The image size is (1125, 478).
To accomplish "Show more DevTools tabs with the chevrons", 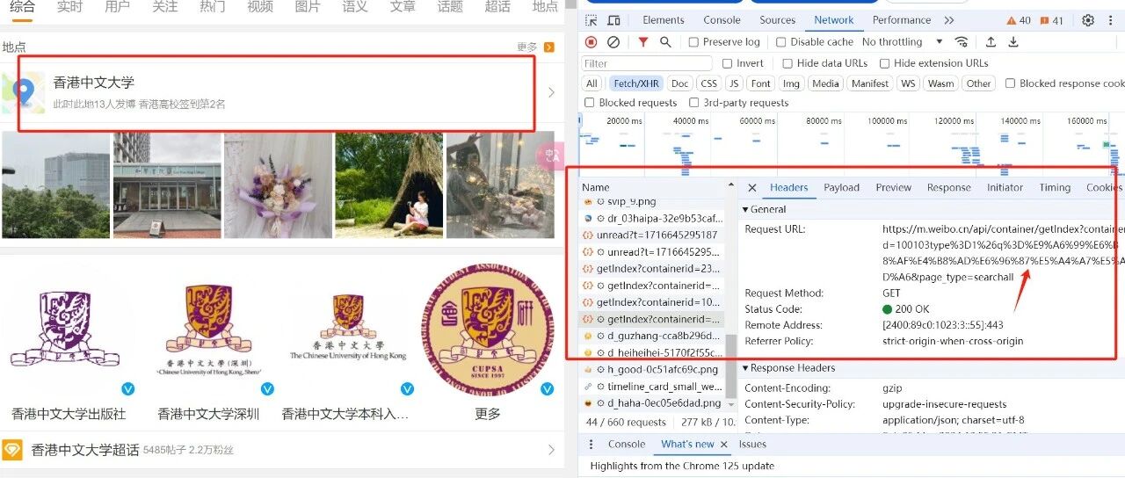I will [x=949, y=20].
